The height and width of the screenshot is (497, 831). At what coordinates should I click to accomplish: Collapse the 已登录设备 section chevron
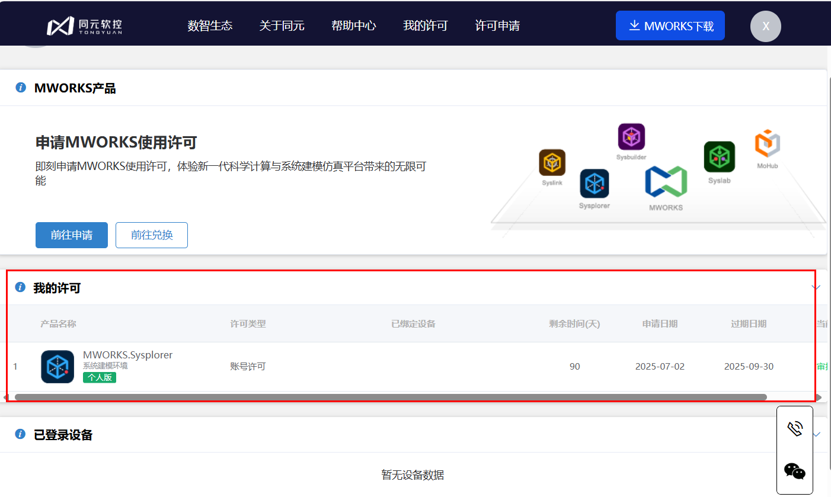(817, 435)
